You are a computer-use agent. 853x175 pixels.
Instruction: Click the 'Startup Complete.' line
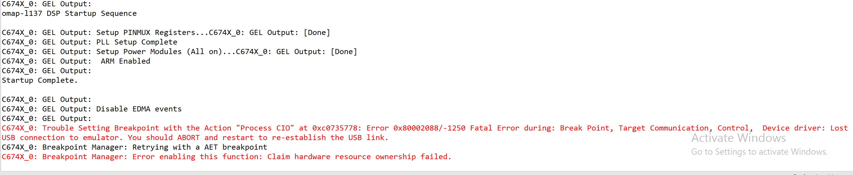(40, 80)
